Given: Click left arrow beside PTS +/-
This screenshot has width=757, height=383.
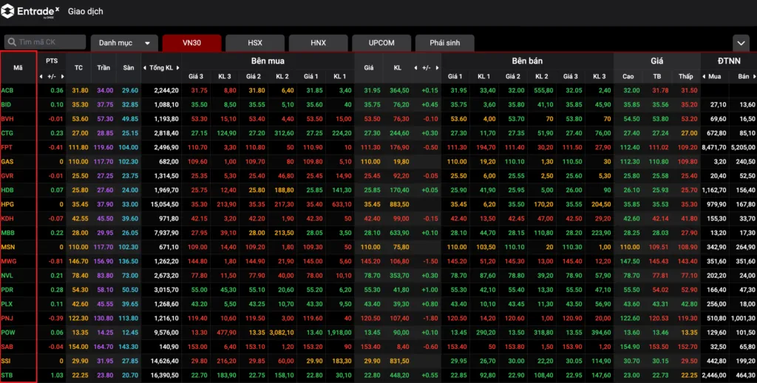Looking at the screenshot, I should tap(42, 76).
